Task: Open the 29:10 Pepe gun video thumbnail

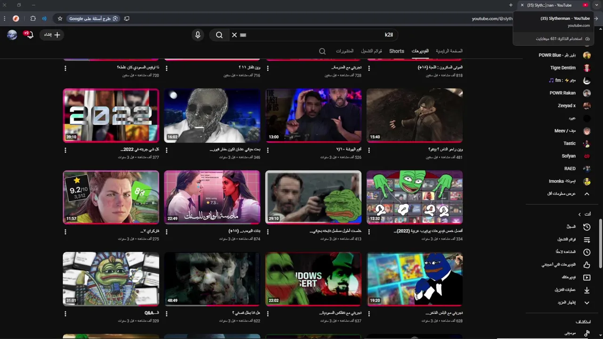Action: 313,197
